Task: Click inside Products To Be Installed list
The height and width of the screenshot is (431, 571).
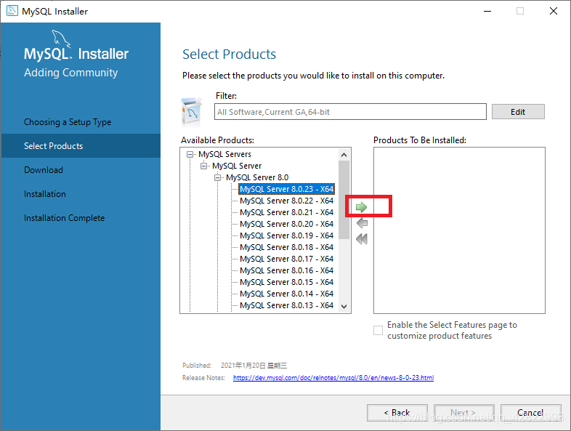Action: [x=459, y=230]
